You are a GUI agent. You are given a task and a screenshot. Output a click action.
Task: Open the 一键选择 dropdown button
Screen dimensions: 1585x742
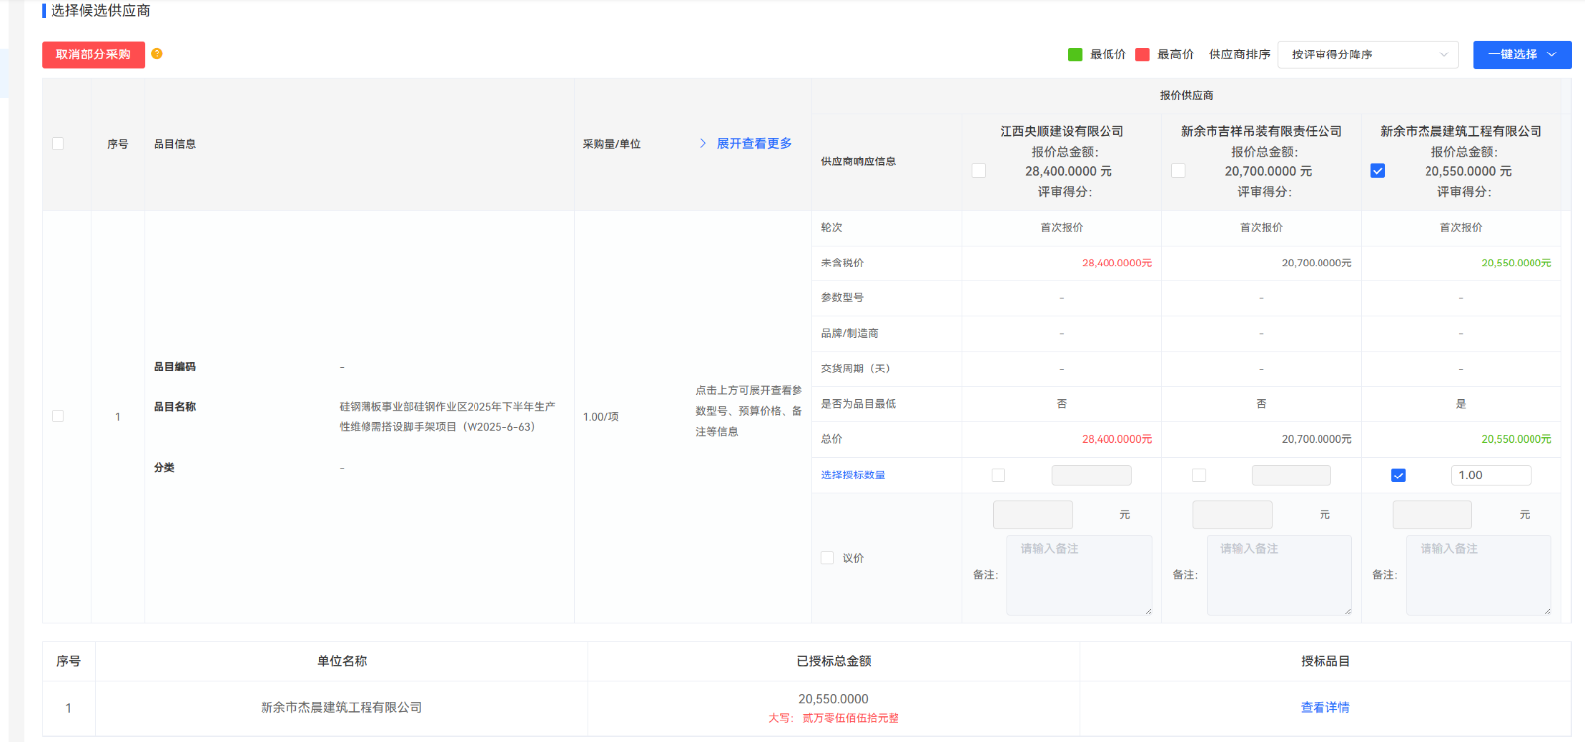[x=1522, y=54]
